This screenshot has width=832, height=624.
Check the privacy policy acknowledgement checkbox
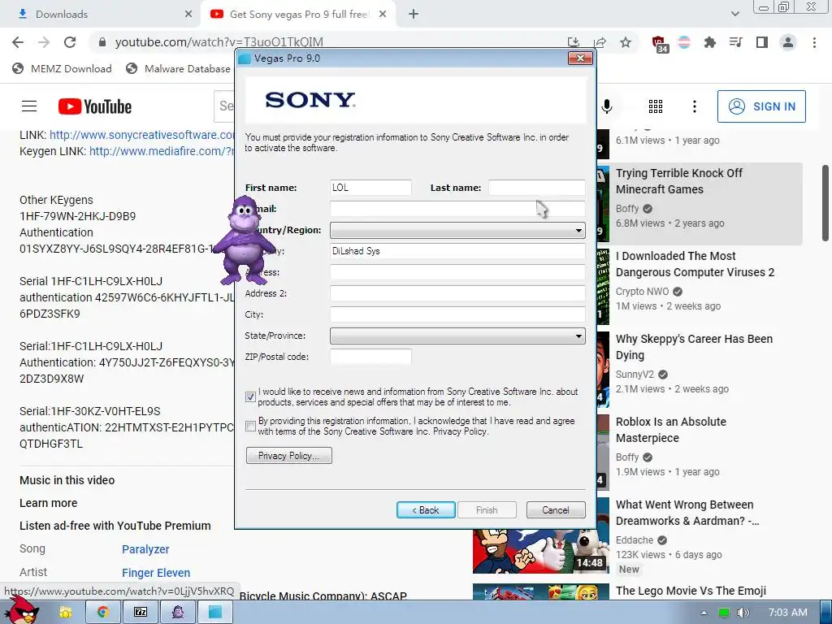coord(250,426)
